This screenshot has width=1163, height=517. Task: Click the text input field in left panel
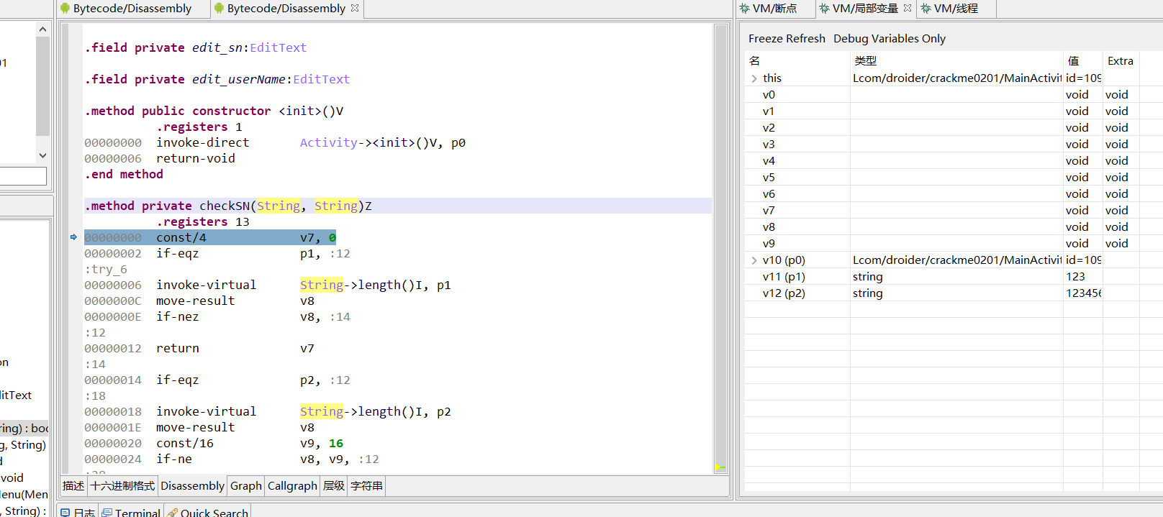22,176
